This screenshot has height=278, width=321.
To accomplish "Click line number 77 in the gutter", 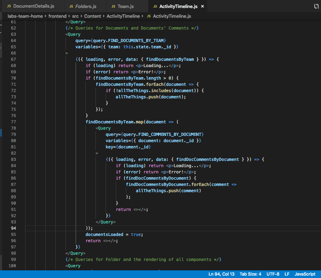I will [14, 122].
